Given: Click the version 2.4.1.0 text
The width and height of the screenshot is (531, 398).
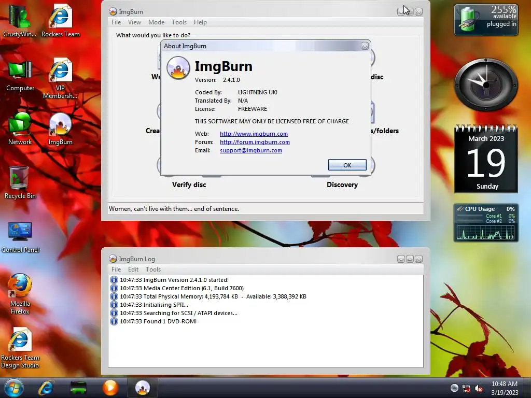Looking at the screenshot, I should [231, 80].
